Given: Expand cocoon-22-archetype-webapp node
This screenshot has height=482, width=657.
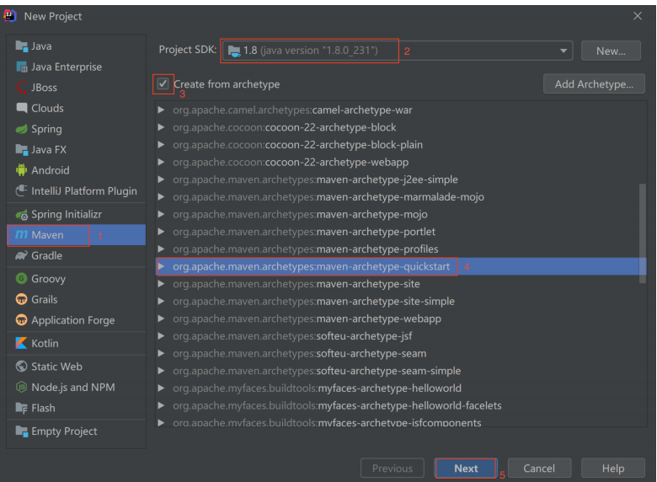Looking at the screenshot, I should click(x=161, y=162).
